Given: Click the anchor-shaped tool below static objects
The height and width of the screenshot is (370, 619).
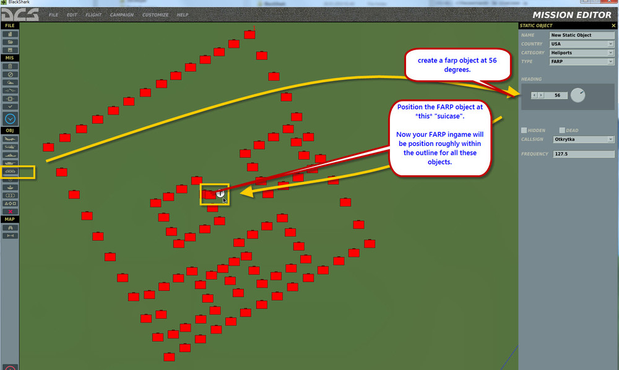Looking at the screenshot, I should [x=10, y=187].
